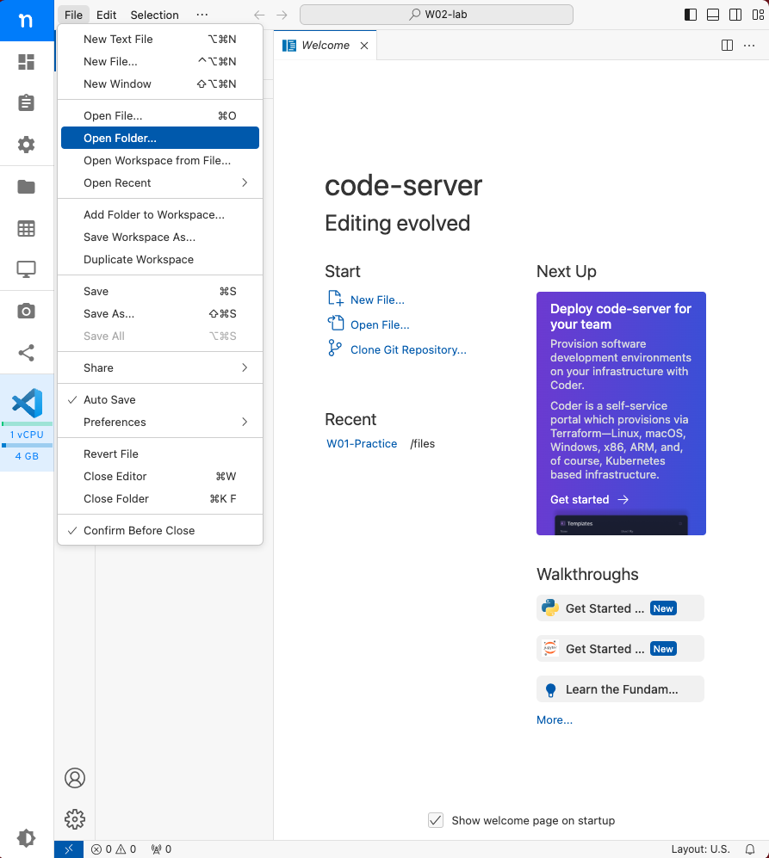Open Python Get Started walkthrough

pyautogui.click(x=620, y=608)
